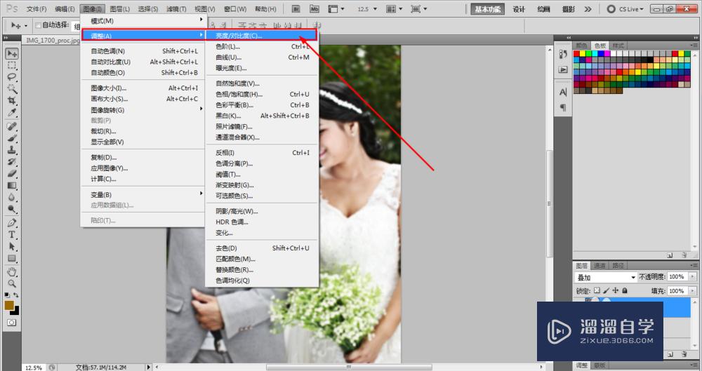Expand more workspaces chevron
The width and height of the screenshot is (702, 371).
point(588,9)
